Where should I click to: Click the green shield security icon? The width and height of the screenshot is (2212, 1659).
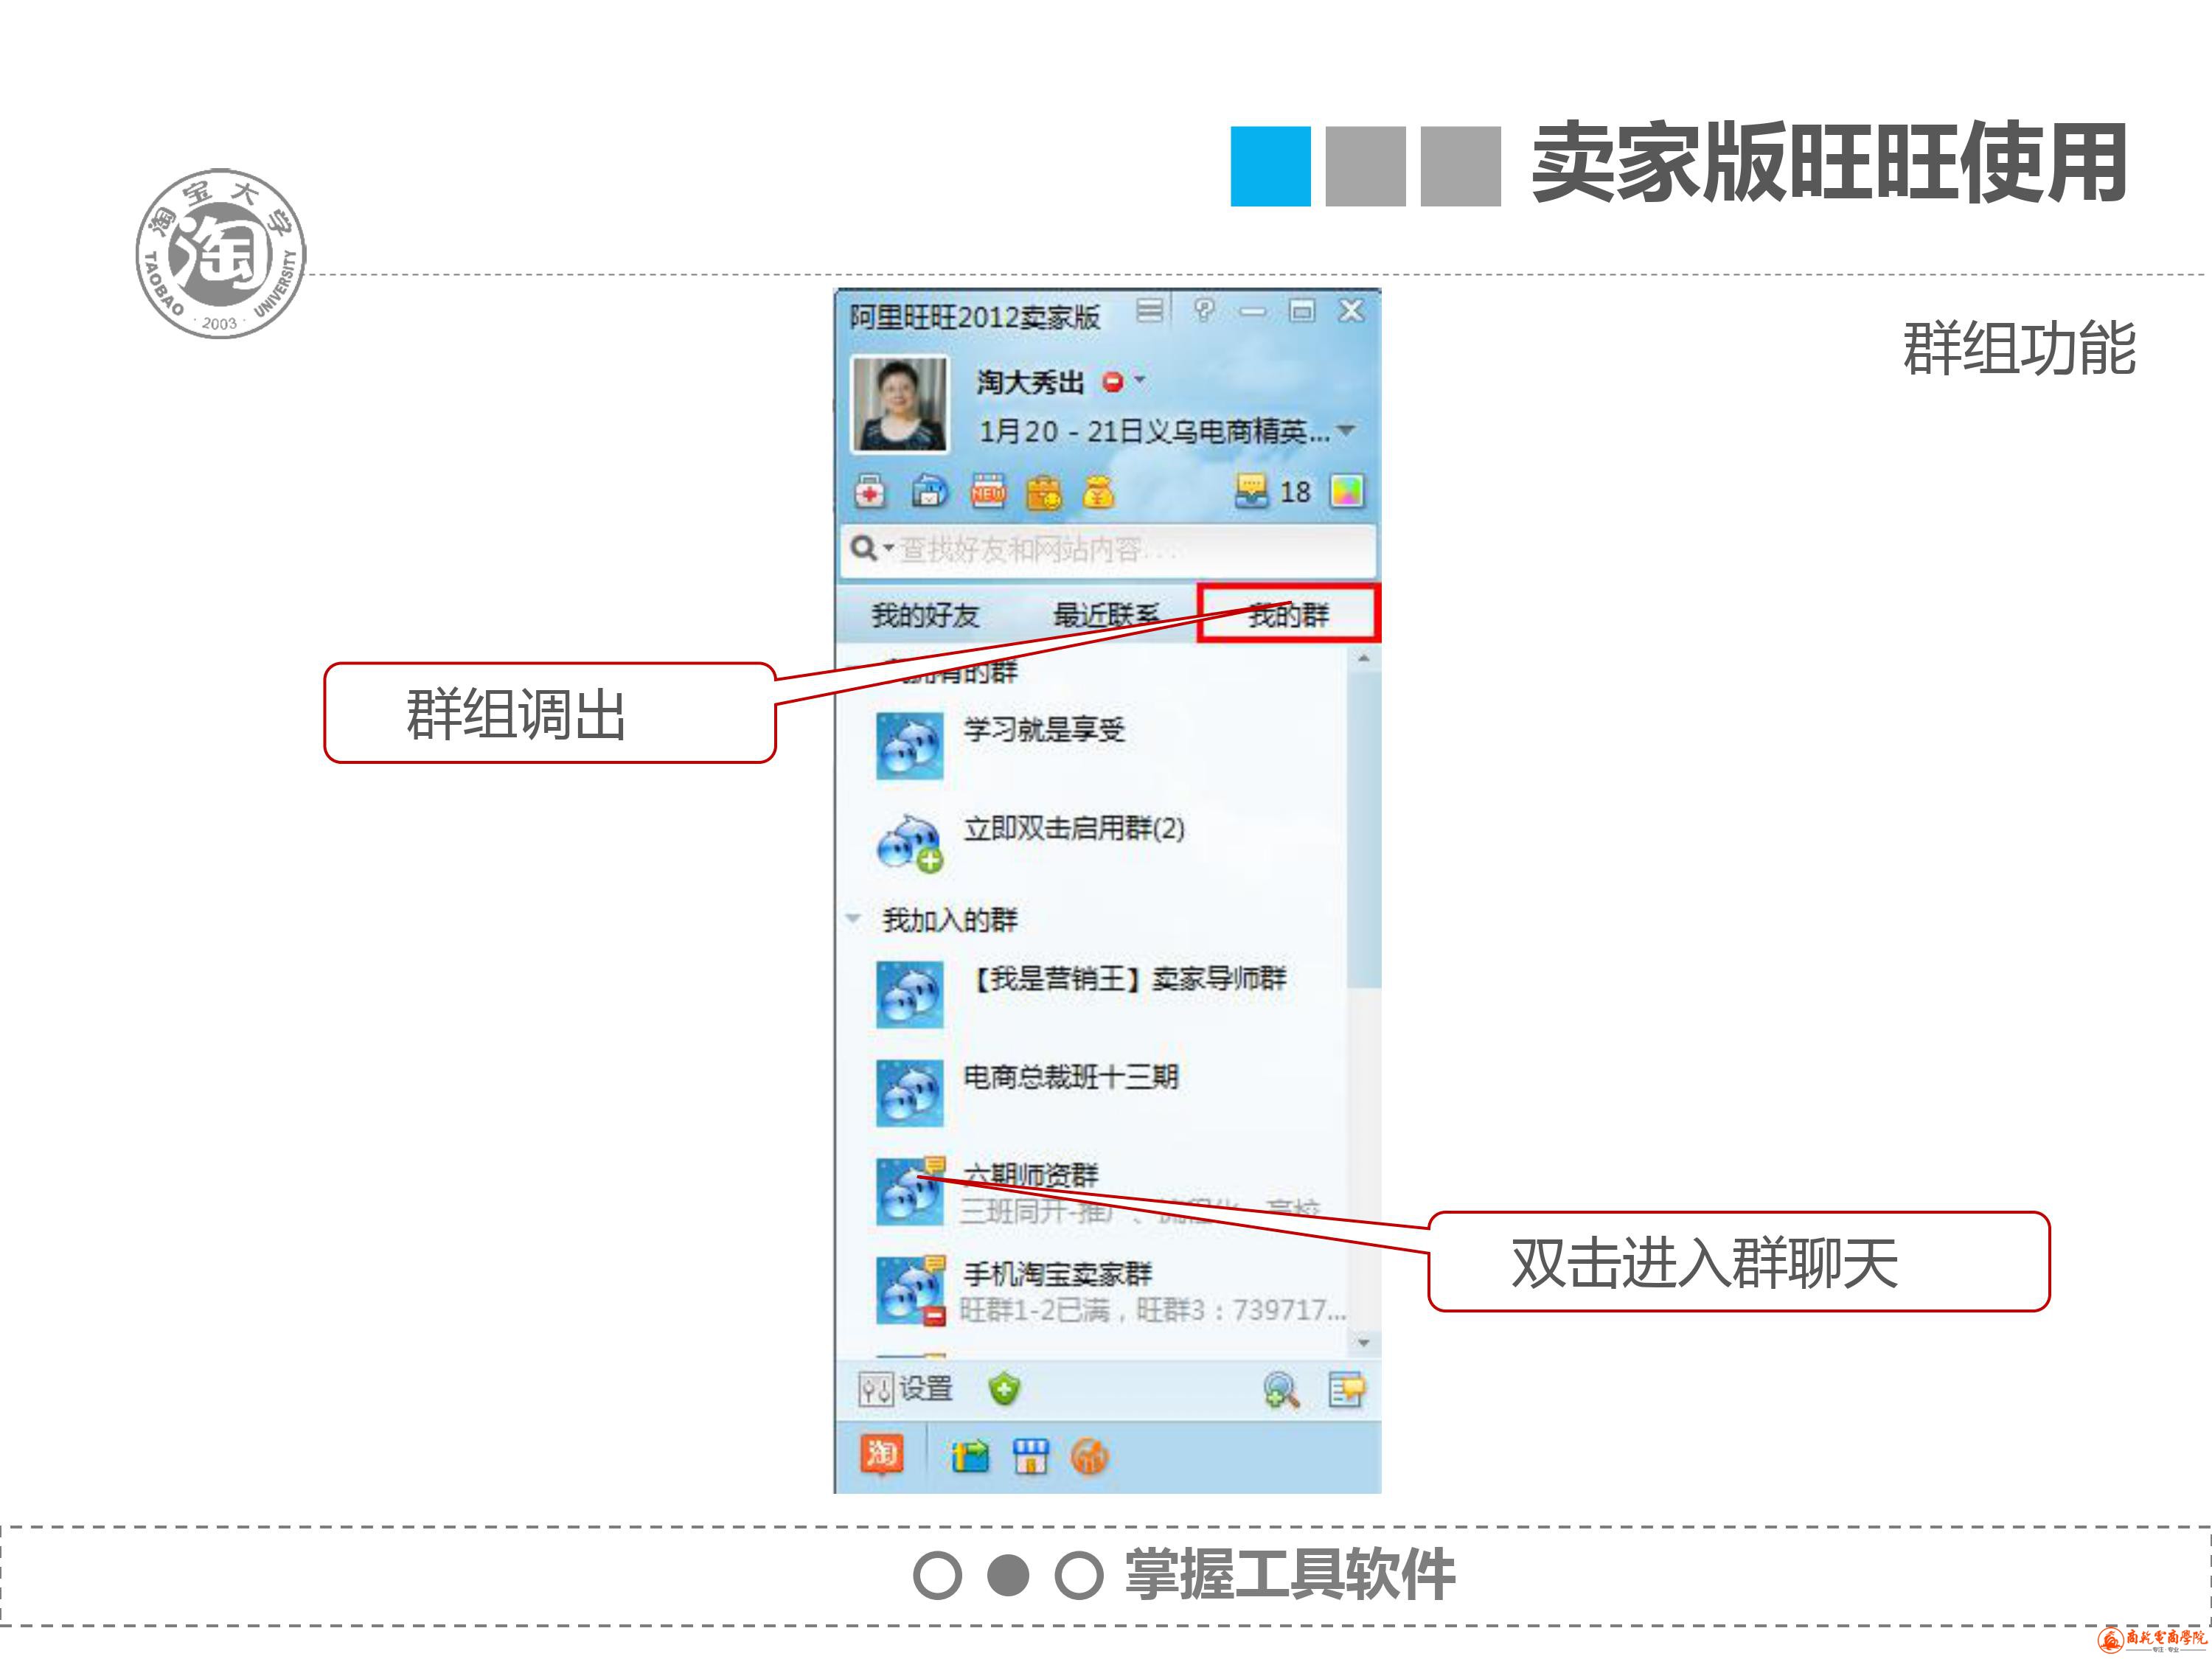pyautogui.click(x=1004, y=1389)
